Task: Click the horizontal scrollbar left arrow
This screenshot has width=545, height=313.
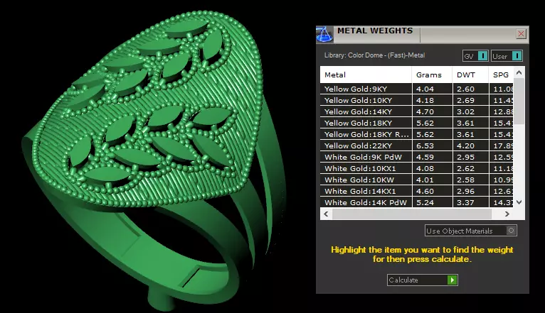Action: pyautogui.click(x=326, y=214)
